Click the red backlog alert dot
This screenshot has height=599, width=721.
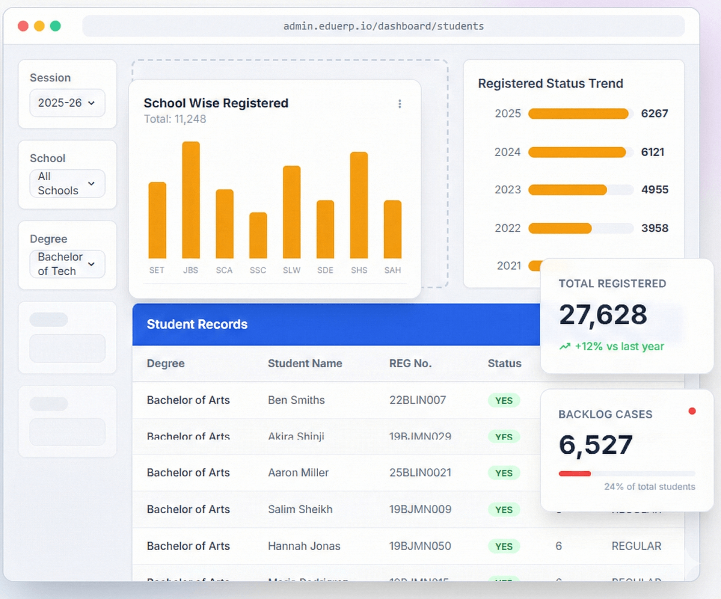pyautogui.click(x=692, y=411)
